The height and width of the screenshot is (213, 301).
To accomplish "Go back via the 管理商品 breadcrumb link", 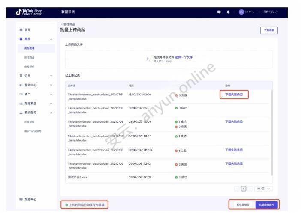I will pyautogui.click(x=69, y=24).
